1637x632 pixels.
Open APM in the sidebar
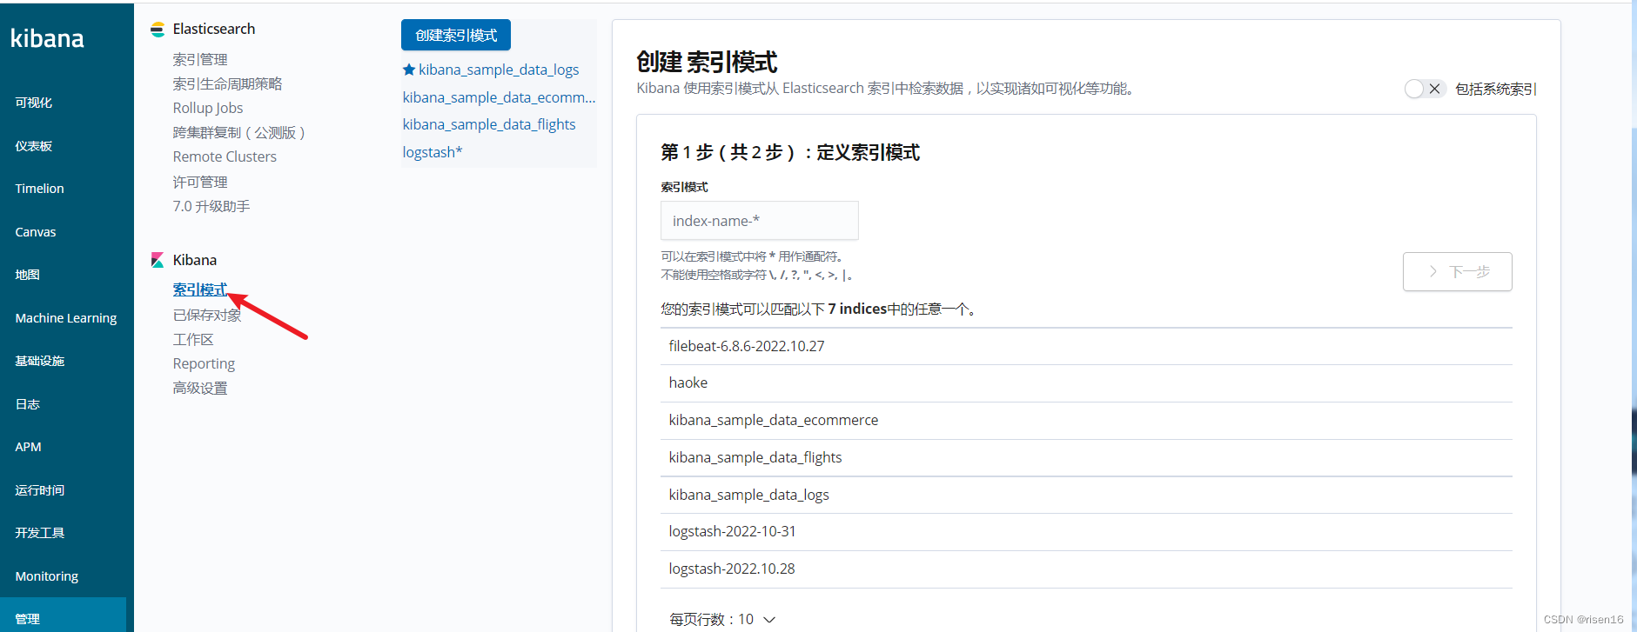pyautogui.click(x=28, y=447)
